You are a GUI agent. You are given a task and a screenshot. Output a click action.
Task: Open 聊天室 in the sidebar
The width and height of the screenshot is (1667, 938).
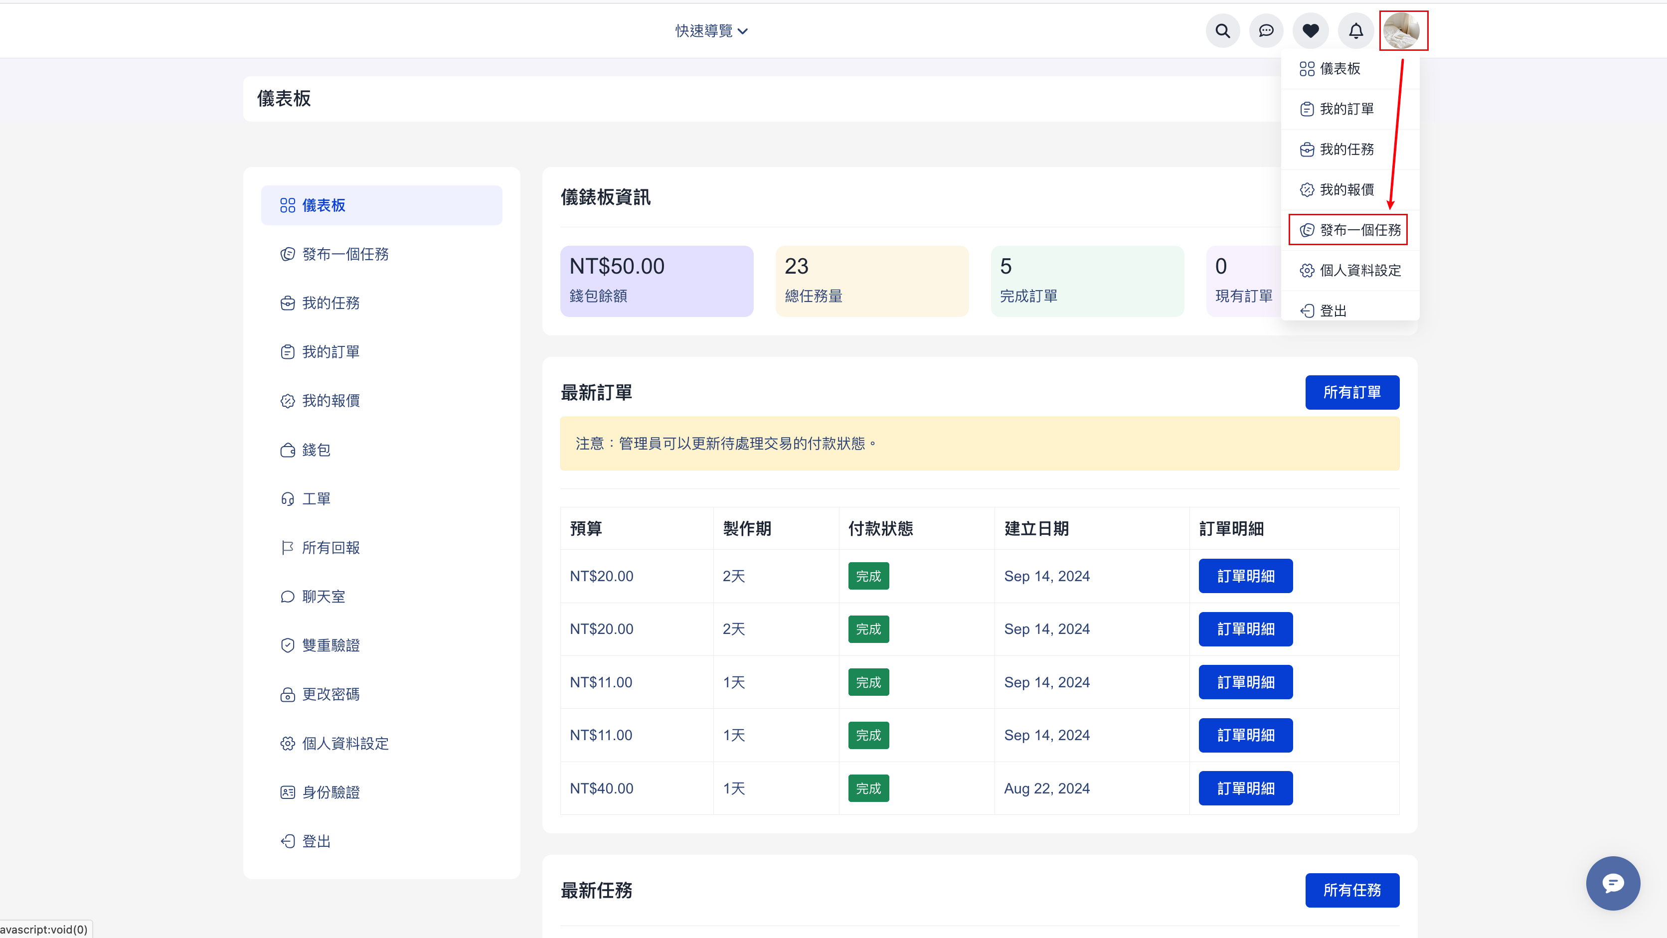point(323,597)
